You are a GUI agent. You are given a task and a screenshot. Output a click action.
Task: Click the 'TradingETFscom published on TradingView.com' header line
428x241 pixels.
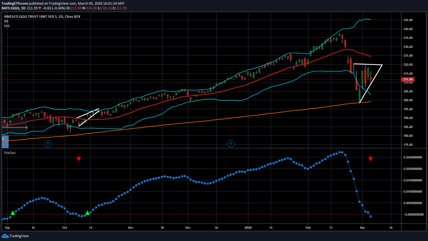click(63, 4)
